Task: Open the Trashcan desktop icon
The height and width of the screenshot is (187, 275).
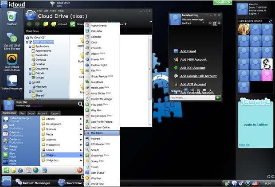Action: click(x=12, y=18)
